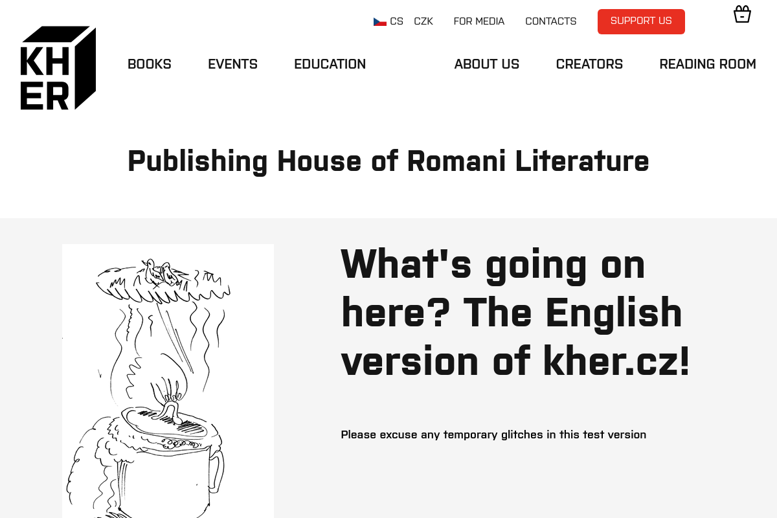Image resolution: width=777 pixels, height=518 pixels.
Task: Open the About Us menu
Action: pyautogui.click(x=487, y=64)
